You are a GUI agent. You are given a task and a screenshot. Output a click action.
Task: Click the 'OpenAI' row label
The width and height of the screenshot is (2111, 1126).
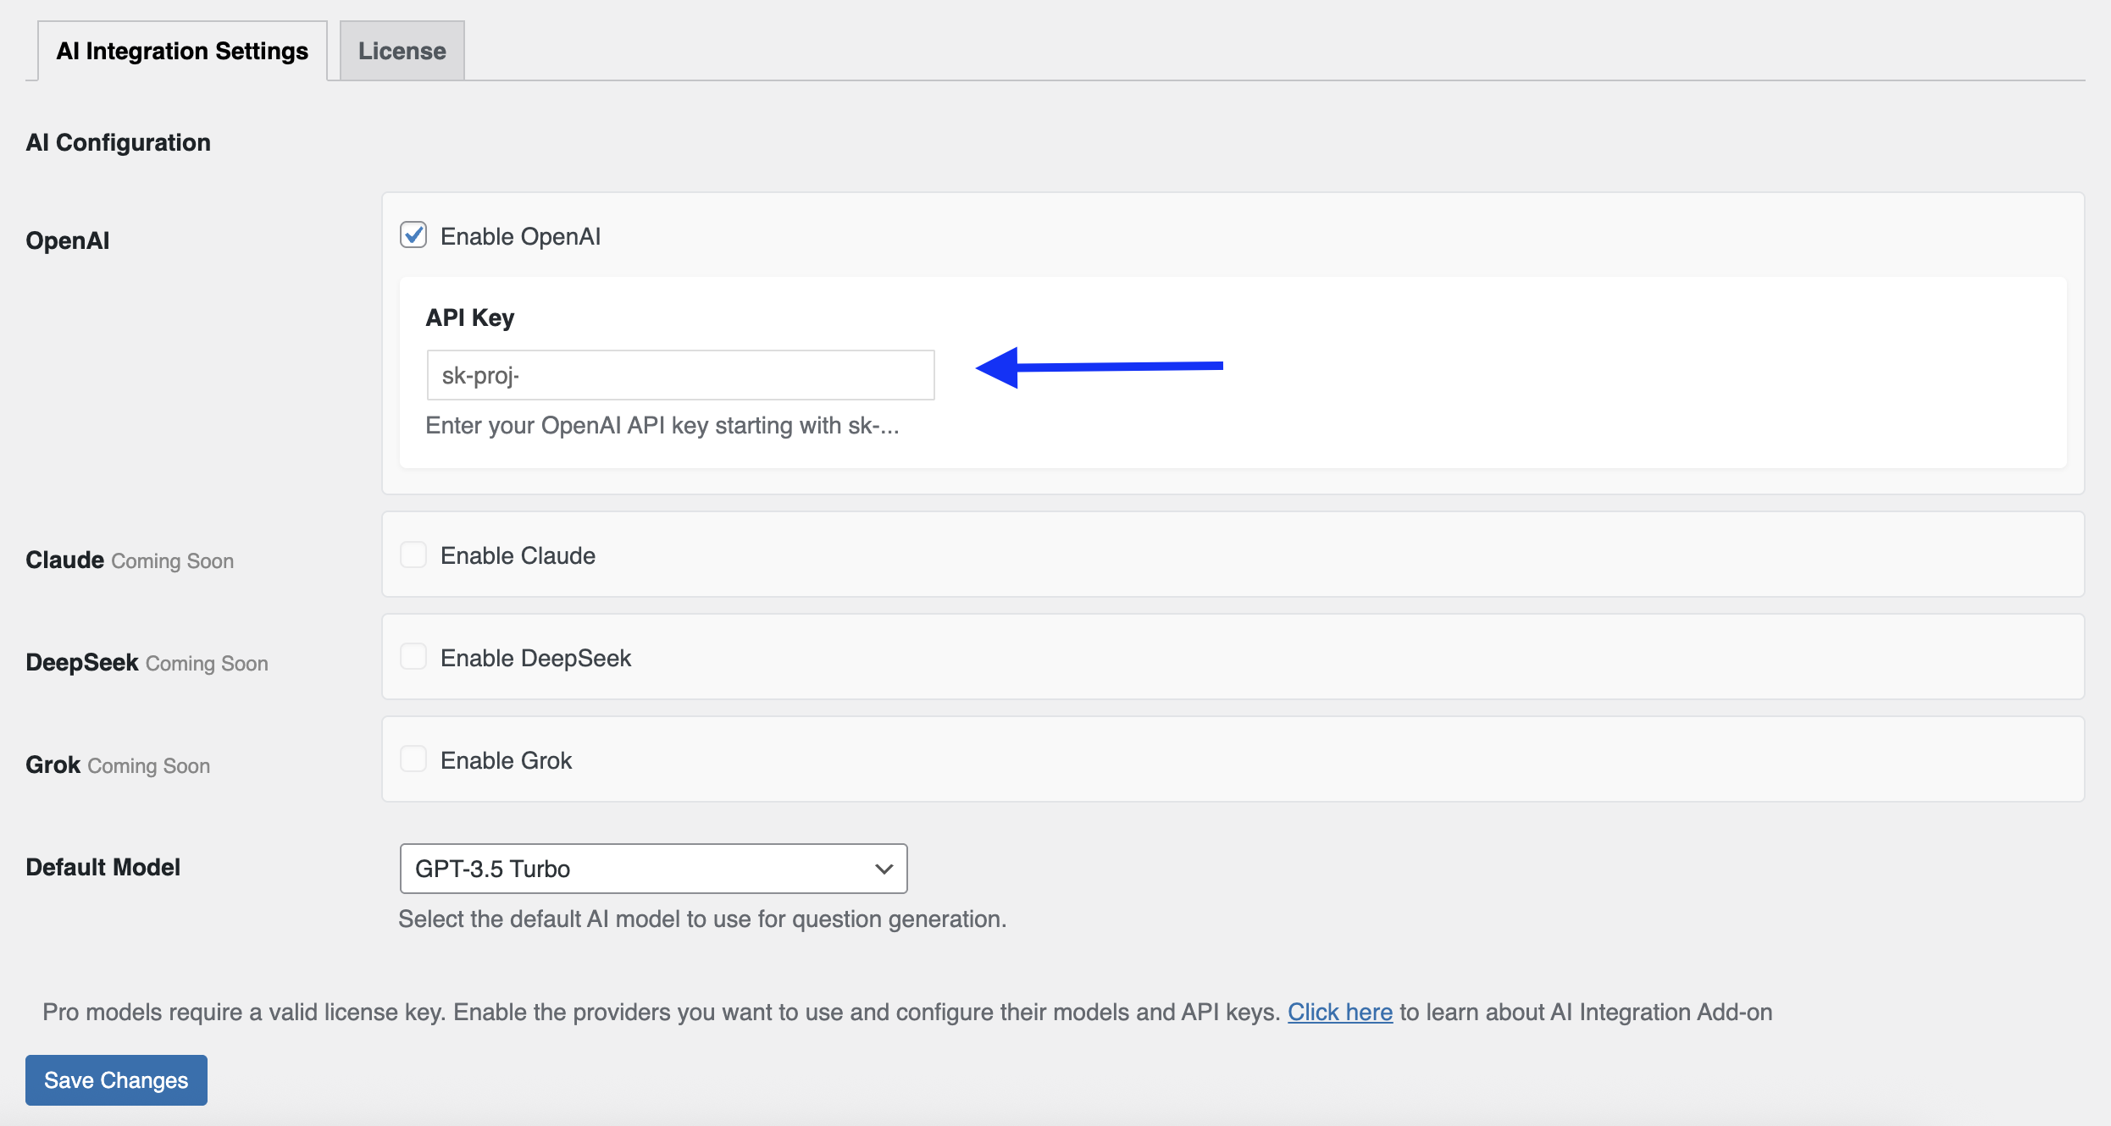pyautogui.click(x=67, y=240)
